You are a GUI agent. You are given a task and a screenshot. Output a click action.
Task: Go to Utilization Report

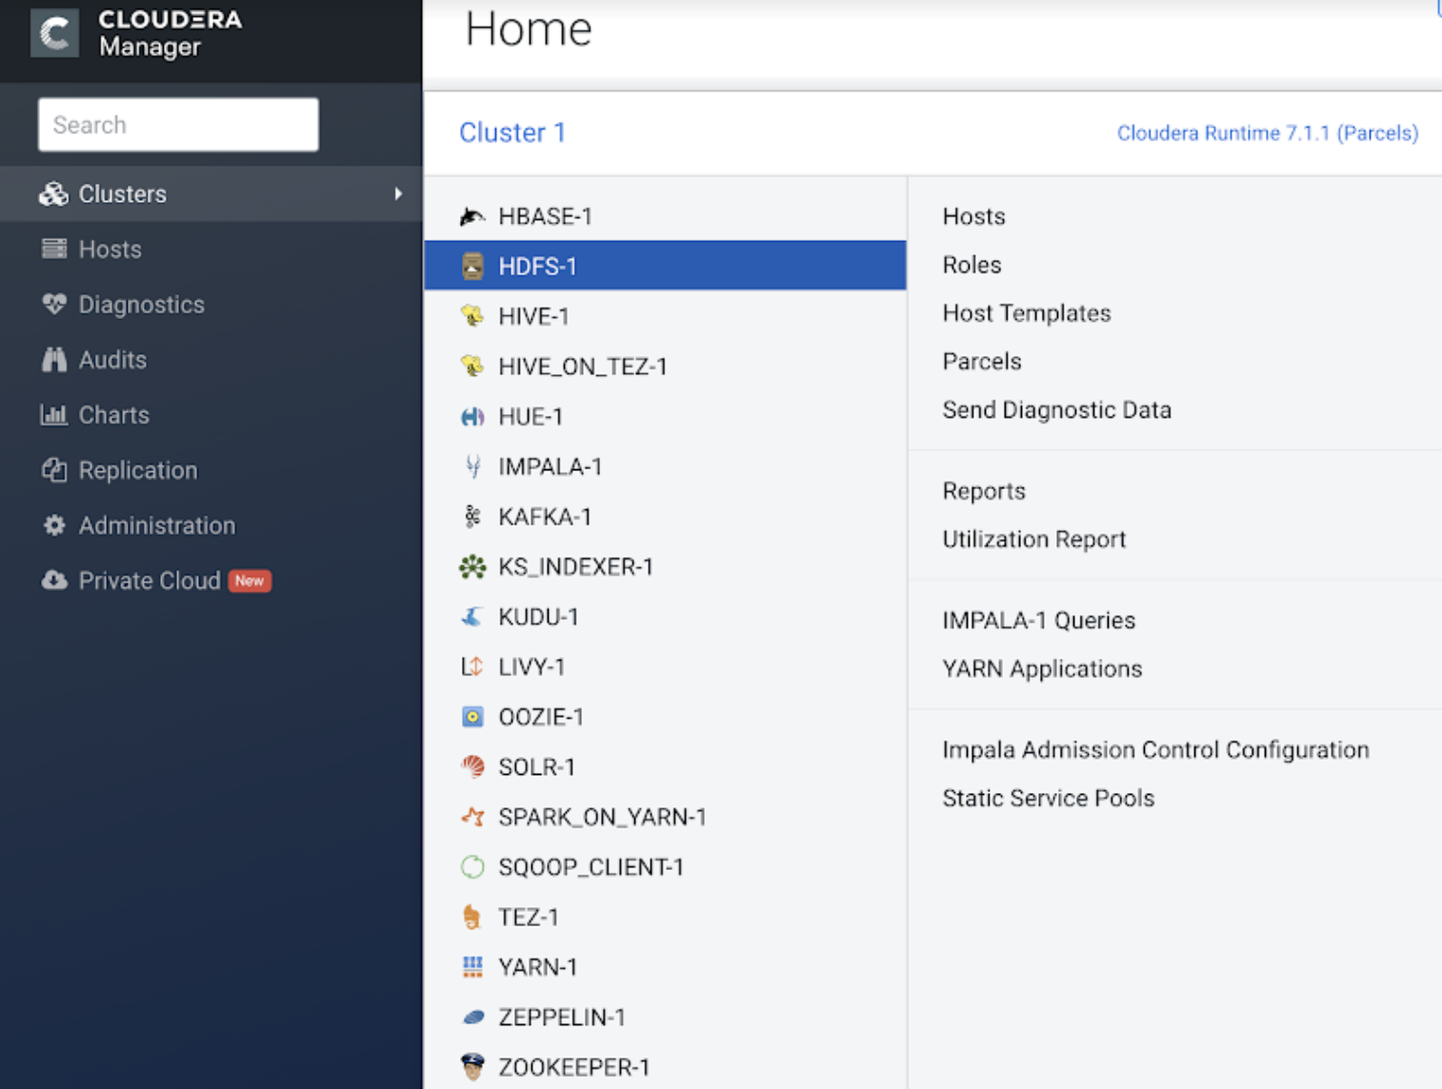point(1033,540)
